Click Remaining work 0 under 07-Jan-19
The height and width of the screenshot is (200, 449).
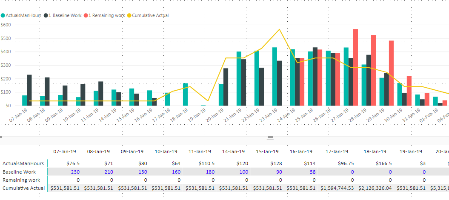(78, 180)
